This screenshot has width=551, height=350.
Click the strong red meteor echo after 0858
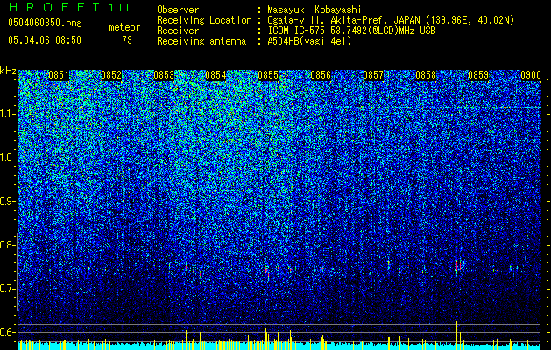(x=456, y=266)
